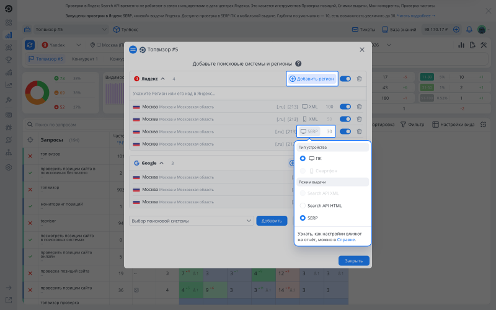Open the Выбор поисковой системы dropdown
The height and width of the screenshot is (310, 496).
pyautogui.click(x=192, y=221)
